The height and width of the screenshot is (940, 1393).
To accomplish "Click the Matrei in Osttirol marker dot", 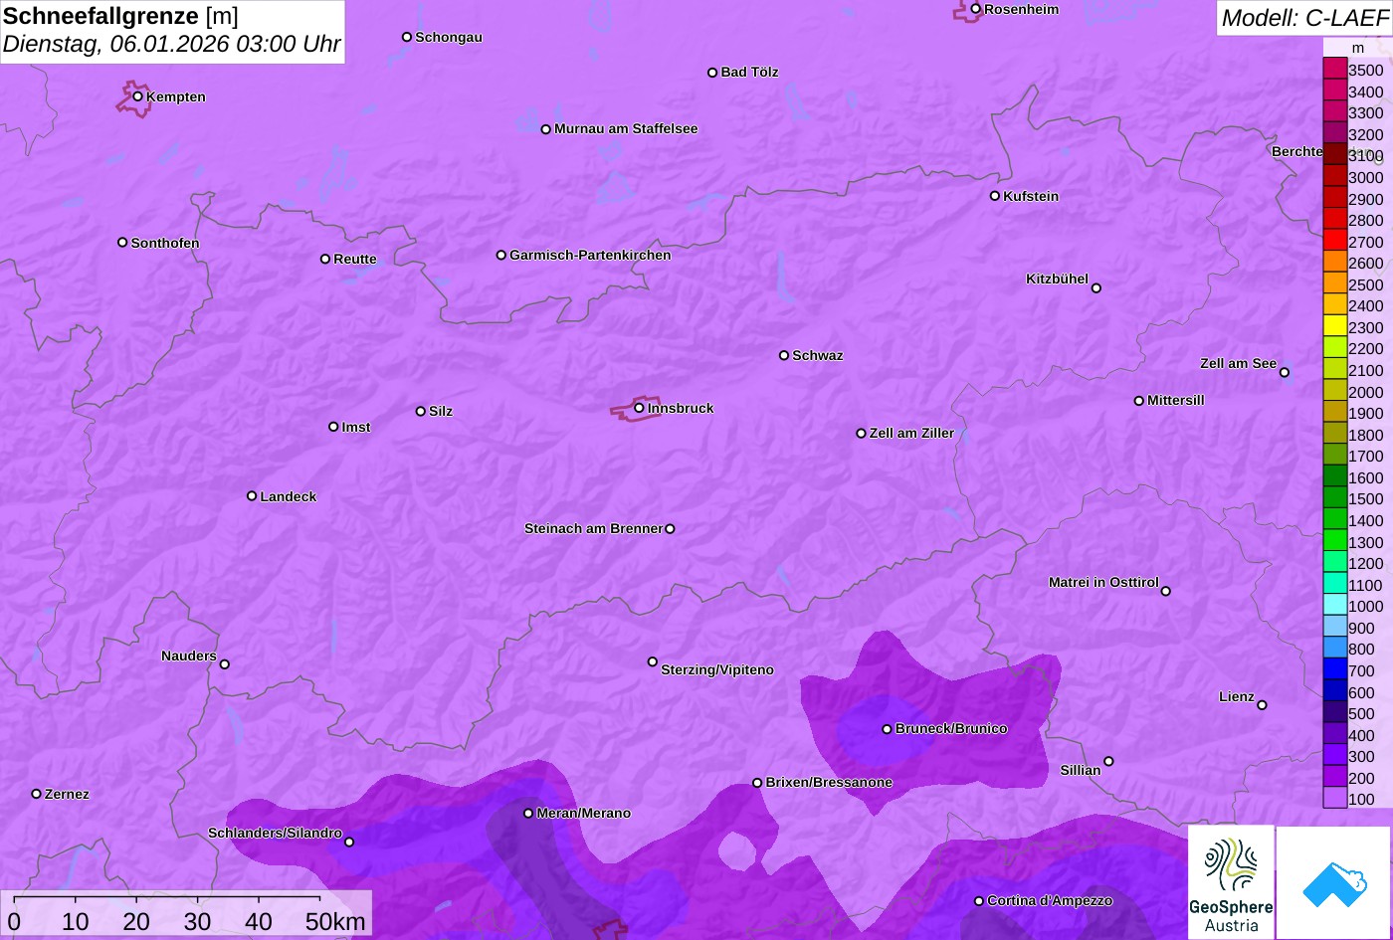I will [x=1166, y=591].
